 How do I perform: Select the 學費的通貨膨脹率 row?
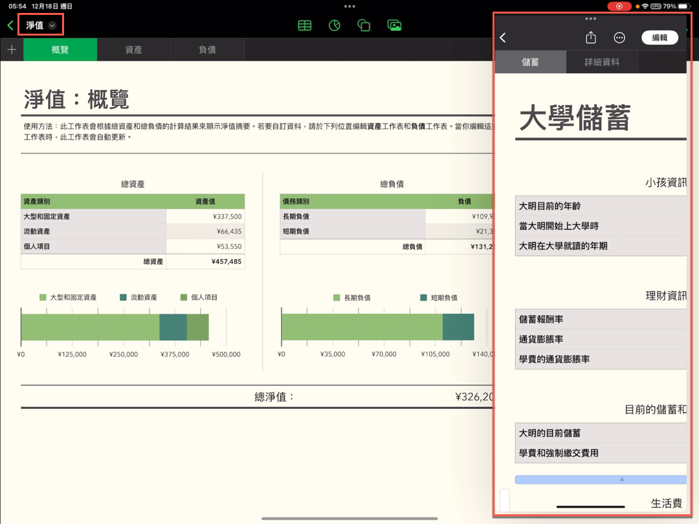[x=601, y=359]
